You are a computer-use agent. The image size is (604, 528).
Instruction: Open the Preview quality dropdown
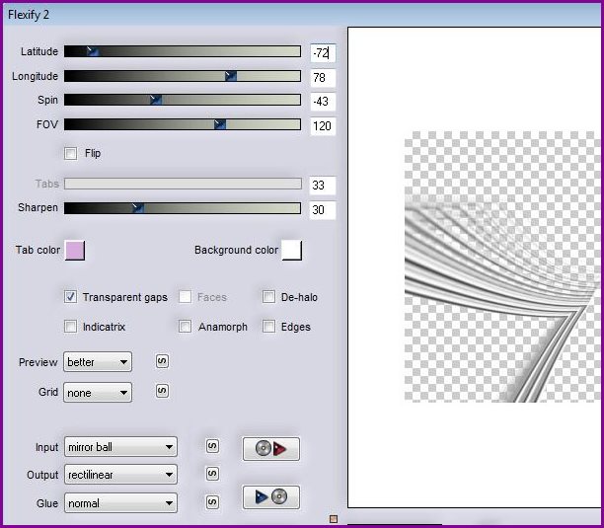[x=97, y=362]
